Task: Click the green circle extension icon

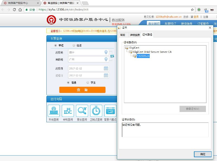Action: pos(199,9)
